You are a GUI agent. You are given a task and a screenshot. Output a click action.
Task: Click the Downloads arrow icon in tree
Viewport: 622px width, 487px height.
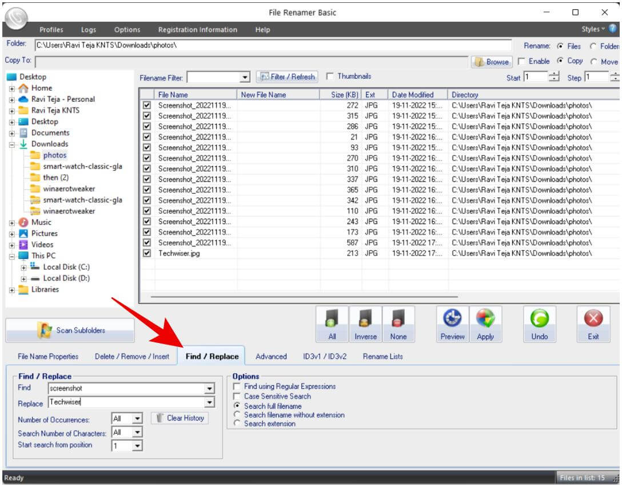tap(23, 144)
